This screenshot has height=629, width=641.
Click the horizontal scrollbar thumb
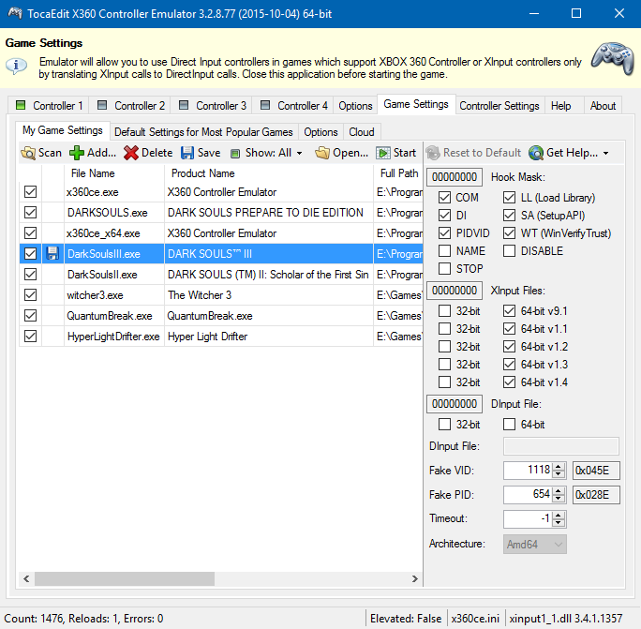125,578
